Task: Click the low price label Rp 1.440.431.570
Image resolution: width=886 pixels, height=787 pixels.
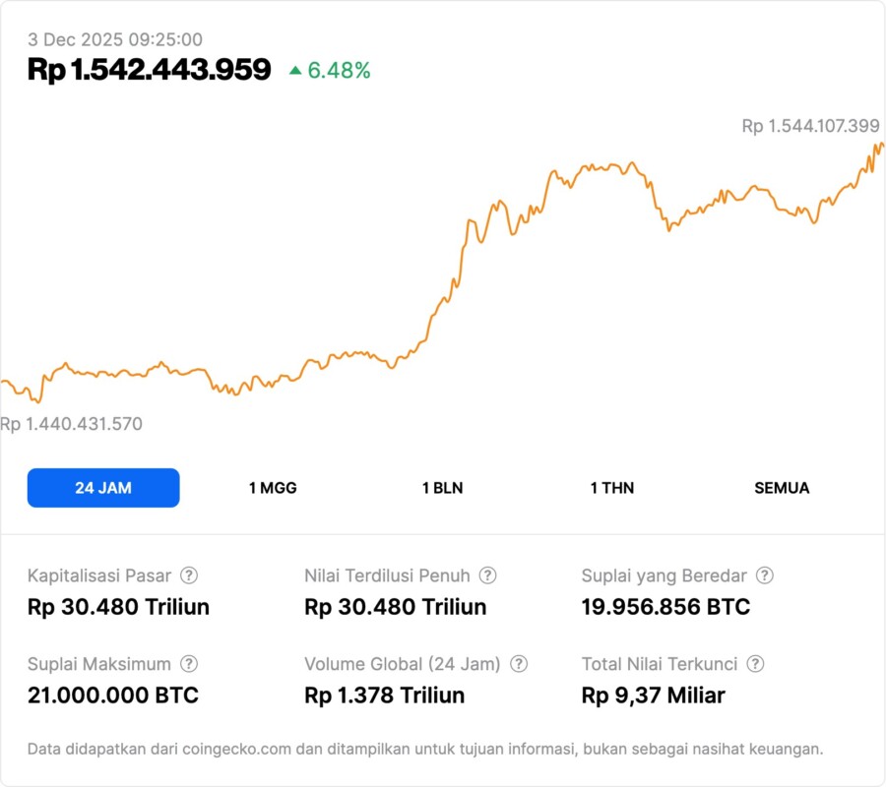Action: click(72, 424)
